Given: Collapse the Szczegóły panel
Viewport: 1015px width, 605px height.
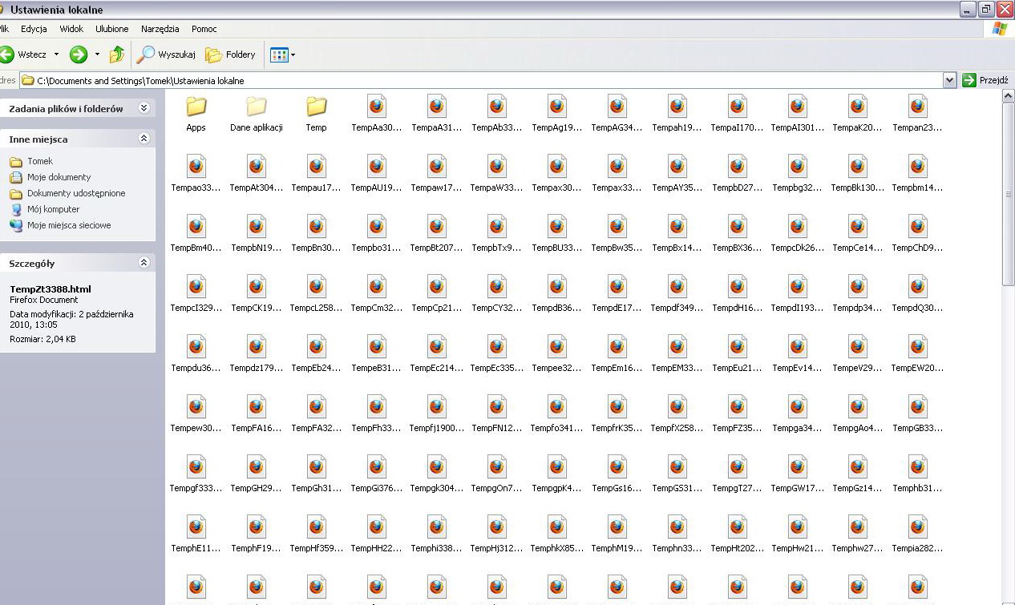Looking at the screenshot, I should pyautogui.click(x=144, y=263).
